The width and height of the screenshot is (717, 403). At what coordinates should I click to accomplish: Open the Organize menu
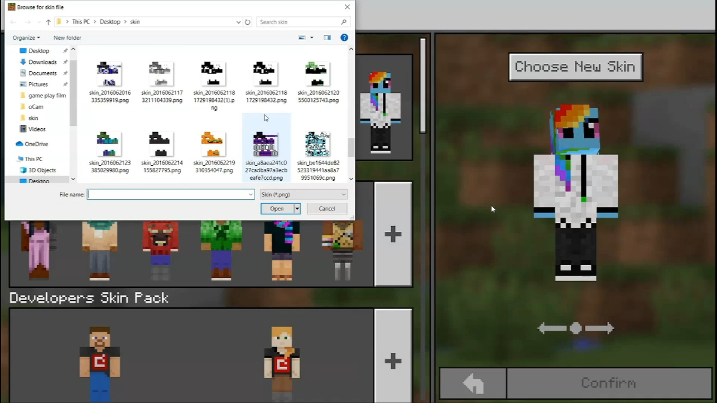pyautogui.click(x=26, y=38)
